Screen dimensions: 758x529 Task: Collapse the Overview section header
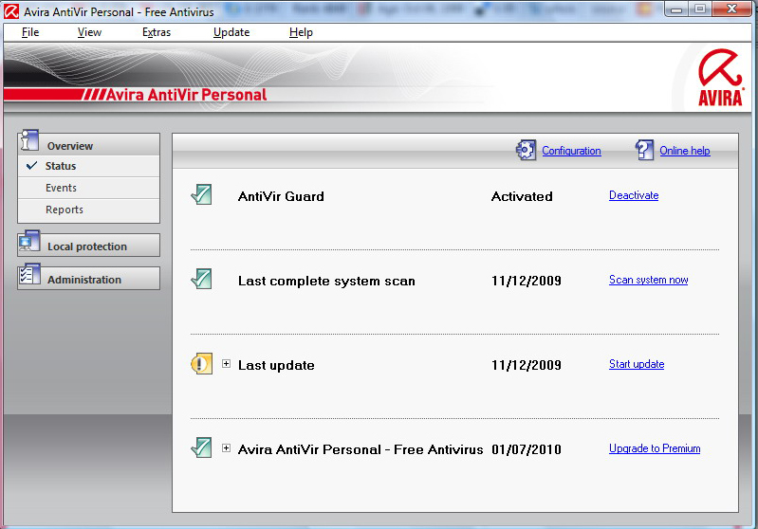(88, 144)
